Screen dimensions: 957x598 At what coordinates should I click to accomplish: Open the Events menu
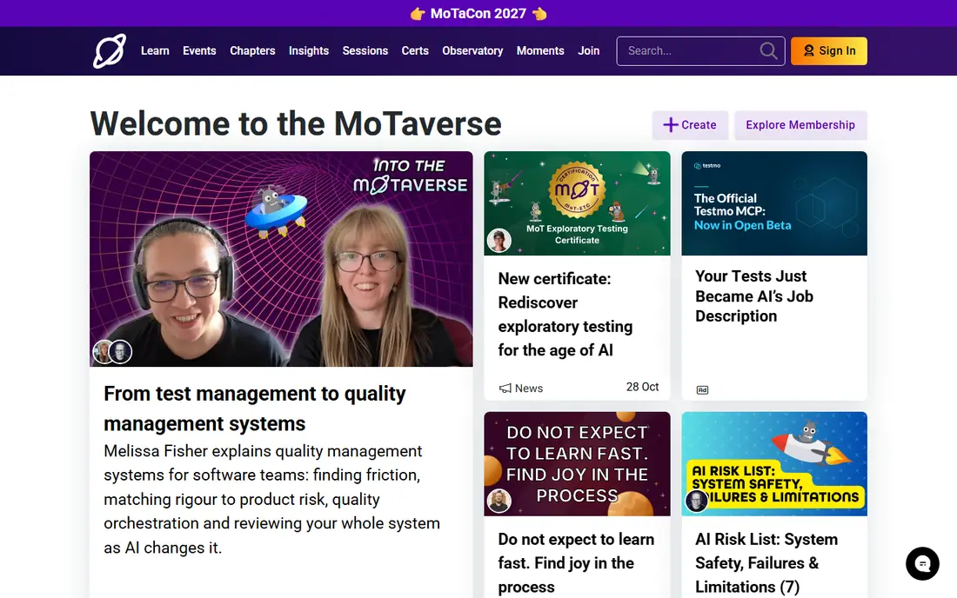coord(199,50)
